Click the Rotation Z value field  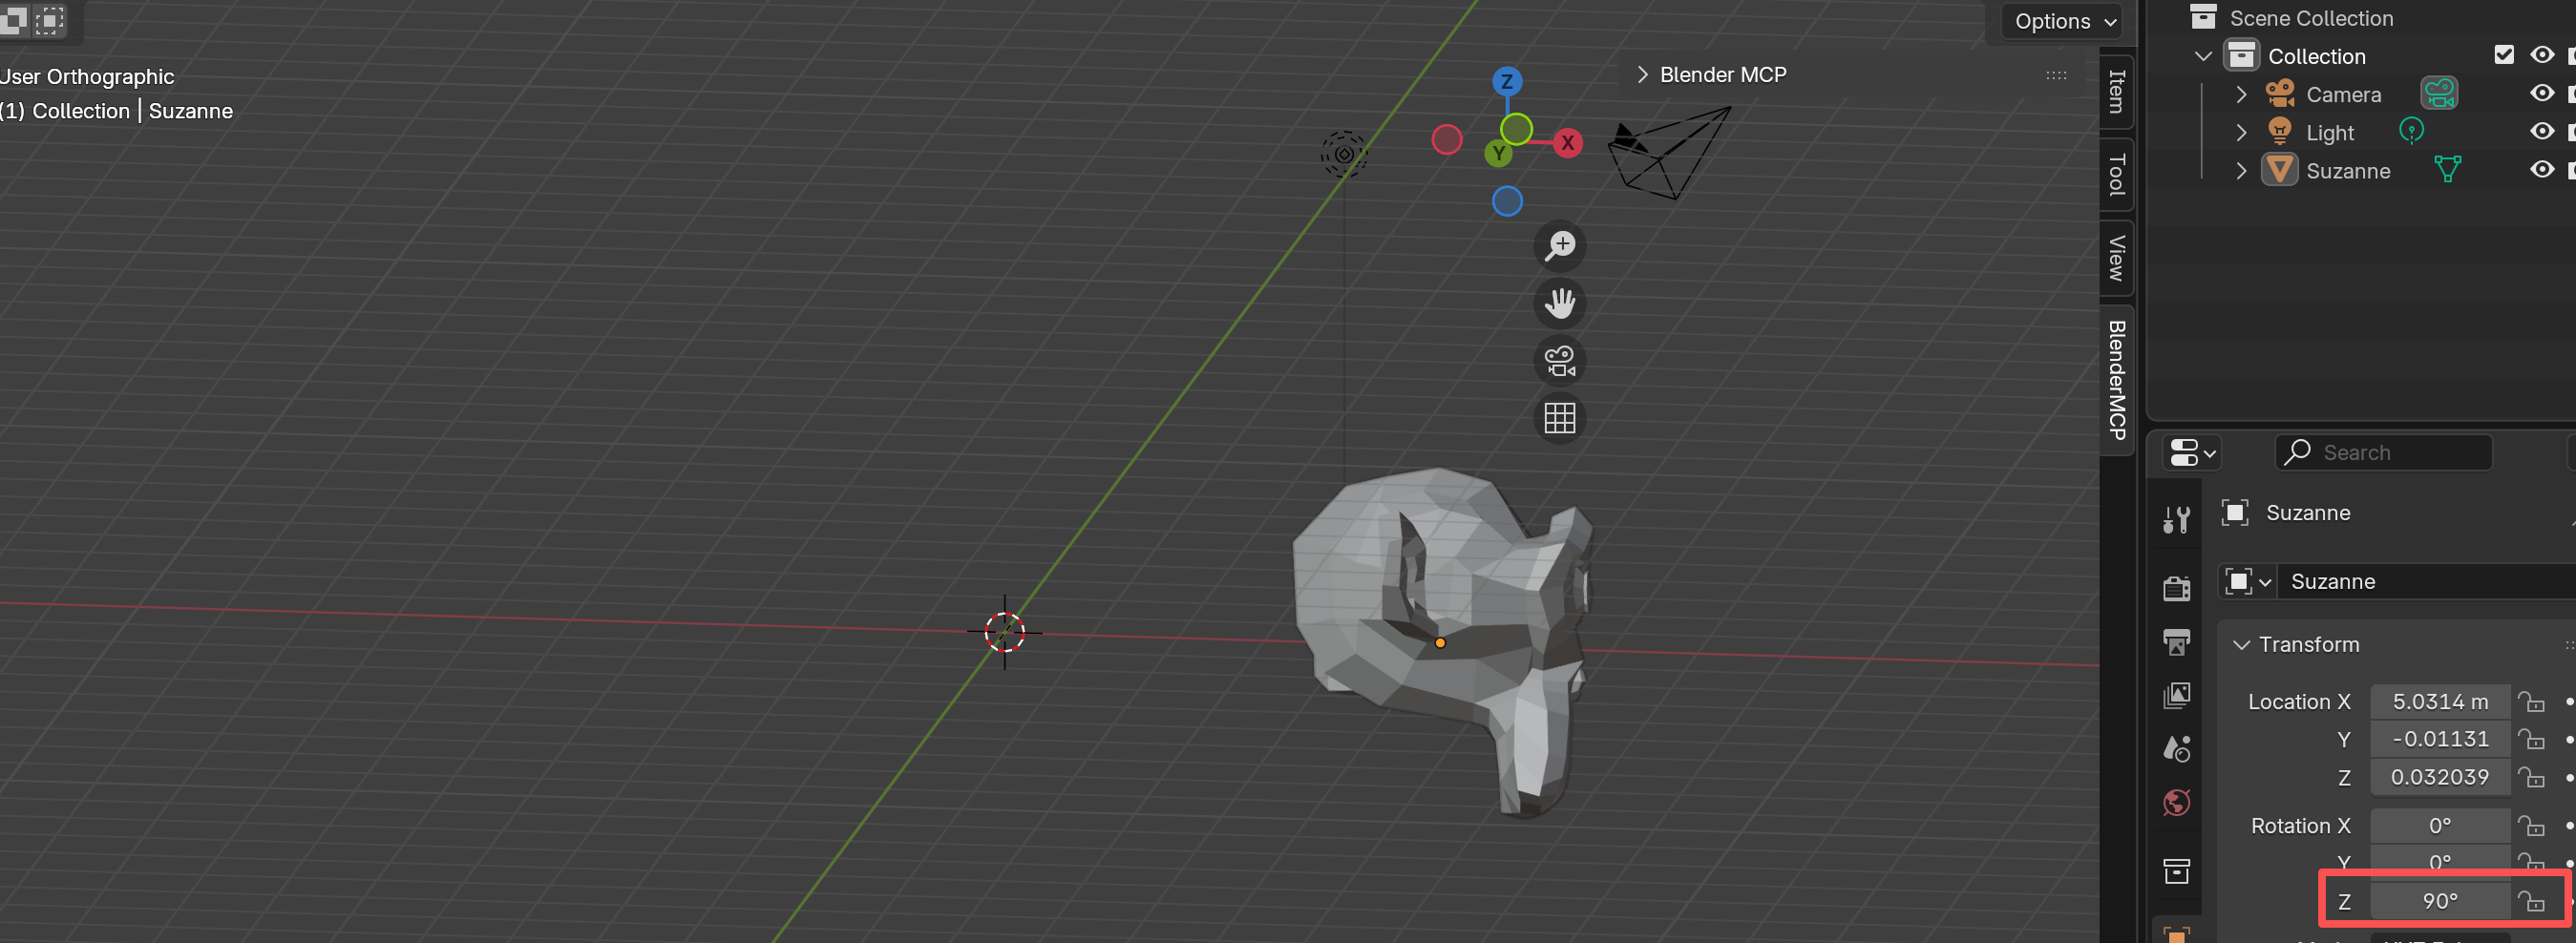coord(2438,901)
